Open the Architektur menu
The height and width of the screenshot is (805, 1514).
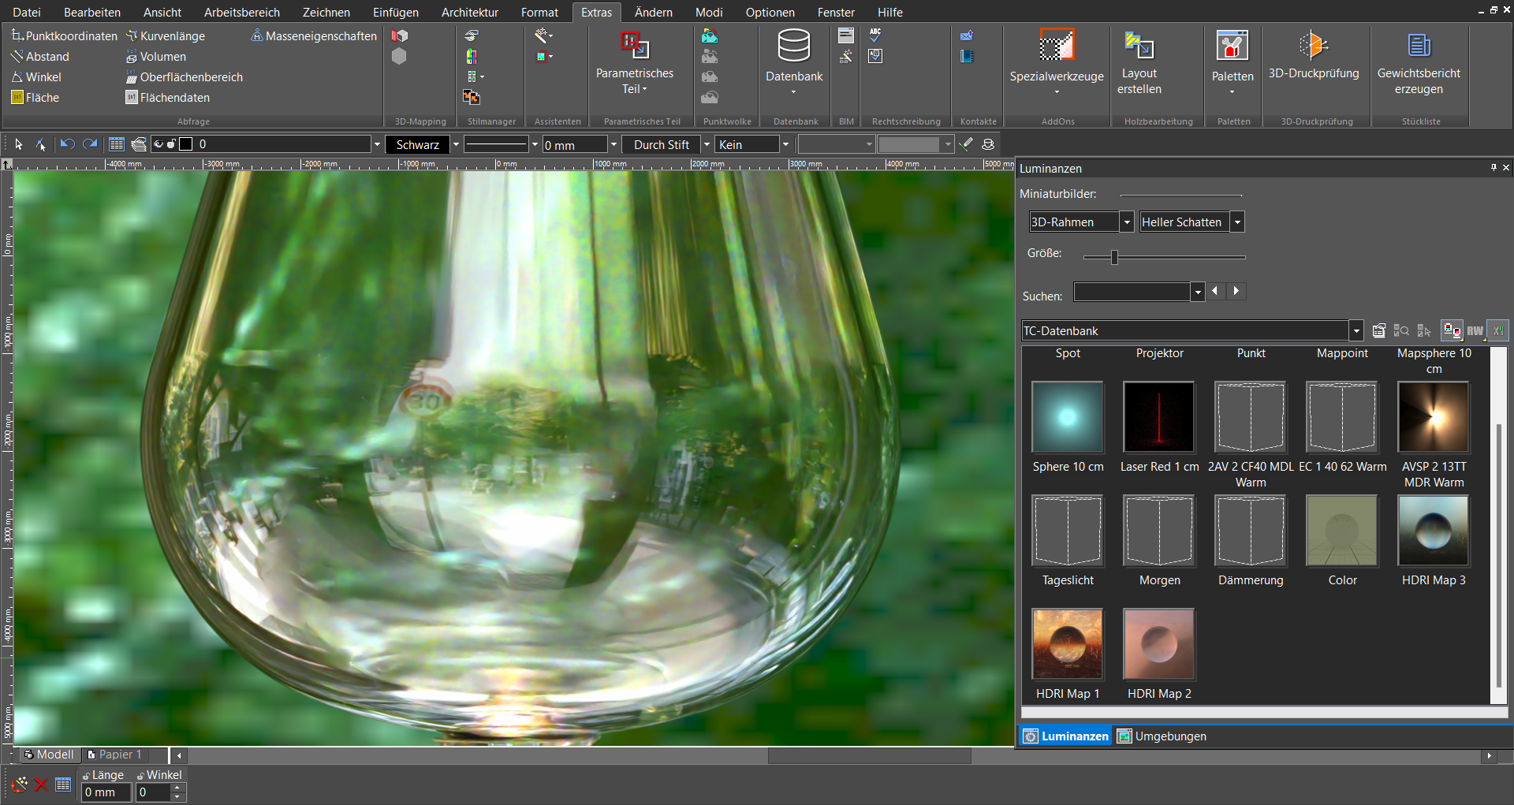coord(470,12)
